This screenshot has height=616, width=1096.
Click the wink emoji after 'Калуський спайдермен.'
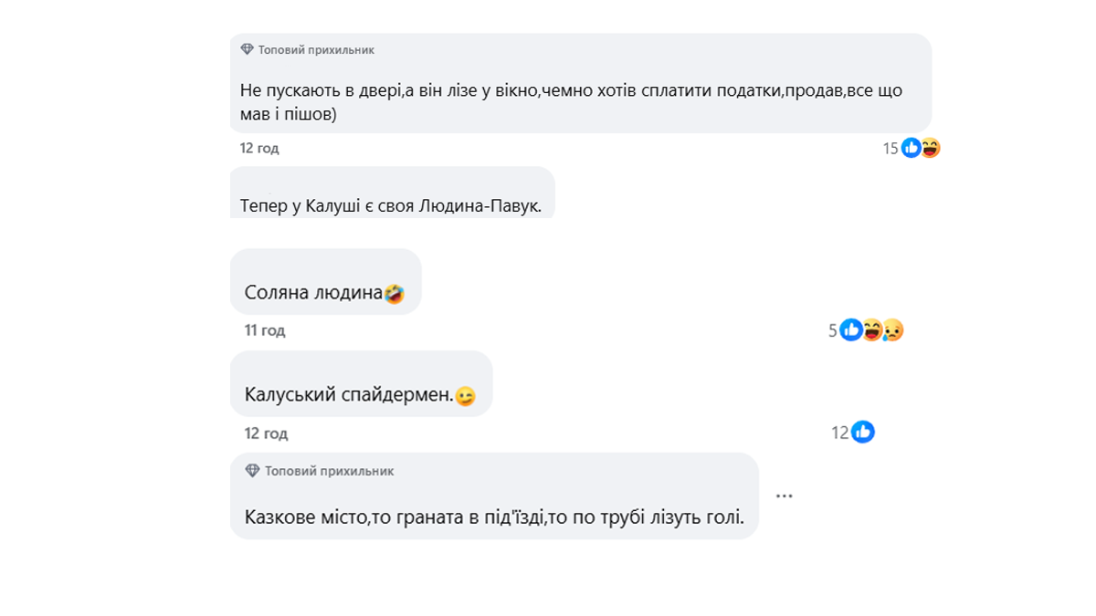466,396
